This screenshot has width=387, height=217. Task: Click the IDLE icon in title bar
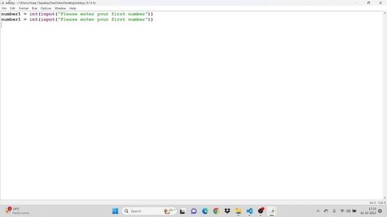click(x=2, y=3)
